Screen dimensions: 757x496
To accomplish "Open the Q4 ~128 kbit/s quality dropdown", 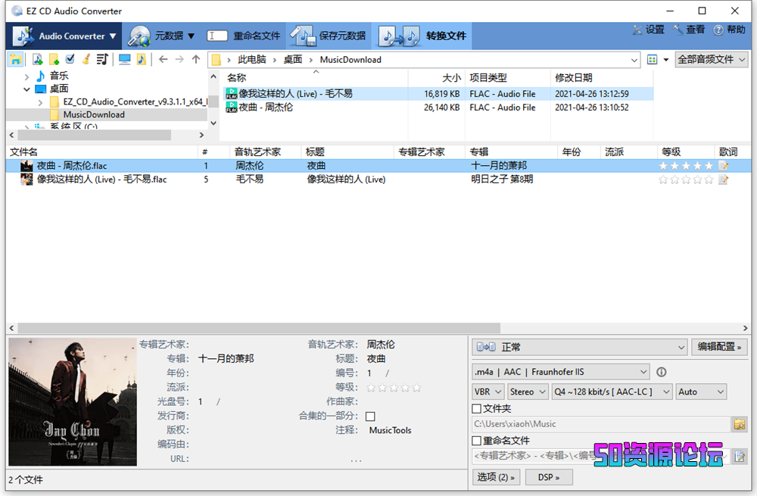I will coord(612,391).
